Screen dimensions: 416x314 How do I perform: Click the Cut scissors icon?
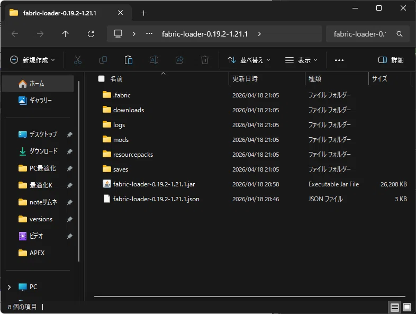click(77, 60)
